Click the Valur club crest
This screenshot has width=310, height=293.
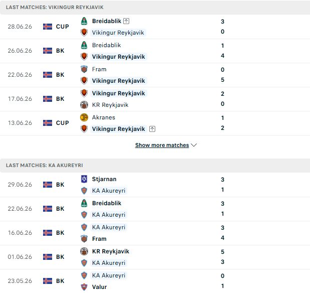[x=84, y=286]
